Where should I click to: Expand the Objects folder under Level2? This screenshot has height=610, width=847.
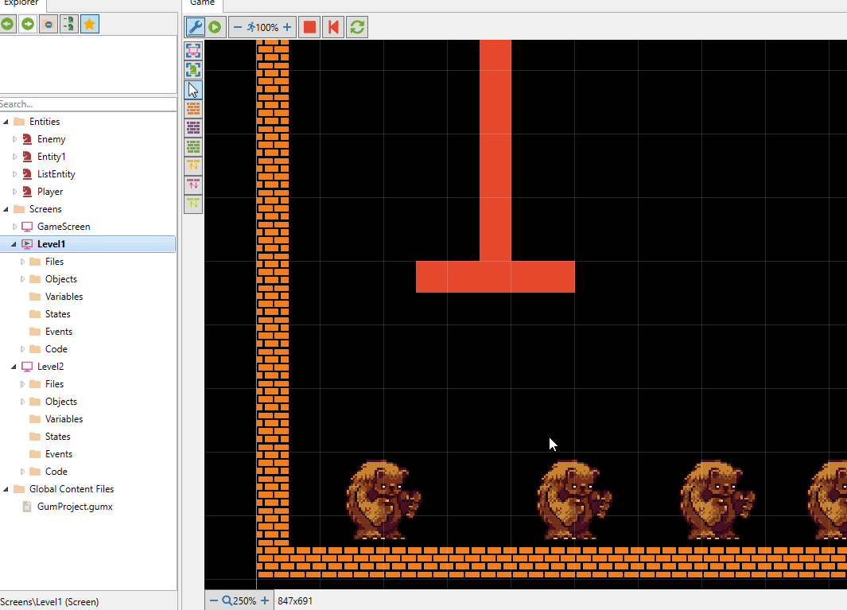[x=22, y=402]
